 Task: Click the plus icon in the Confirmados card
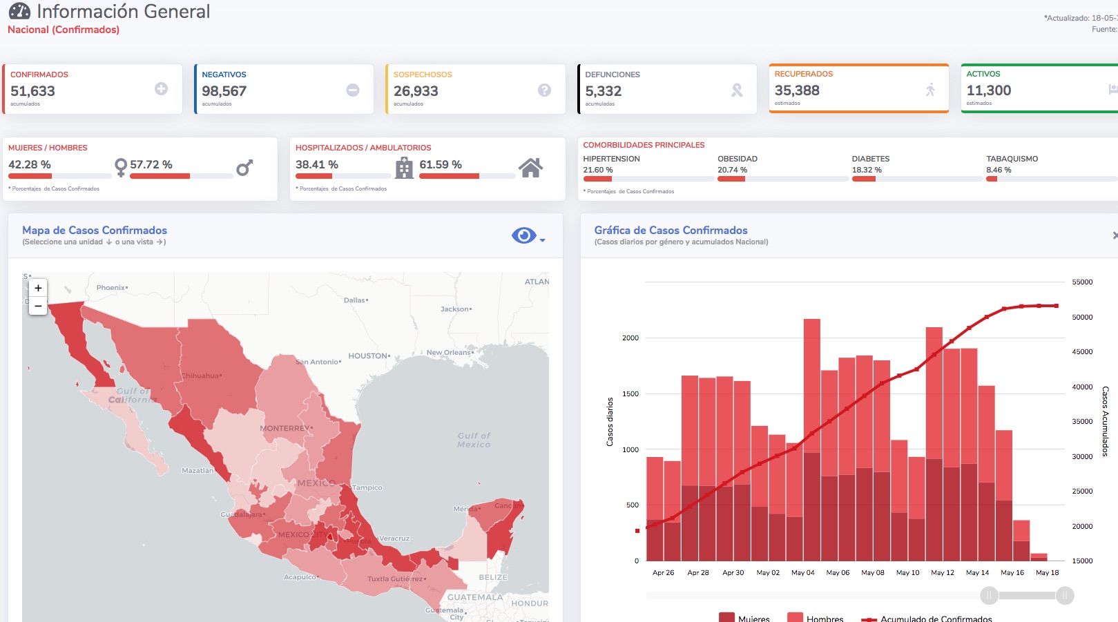point(161,89)
